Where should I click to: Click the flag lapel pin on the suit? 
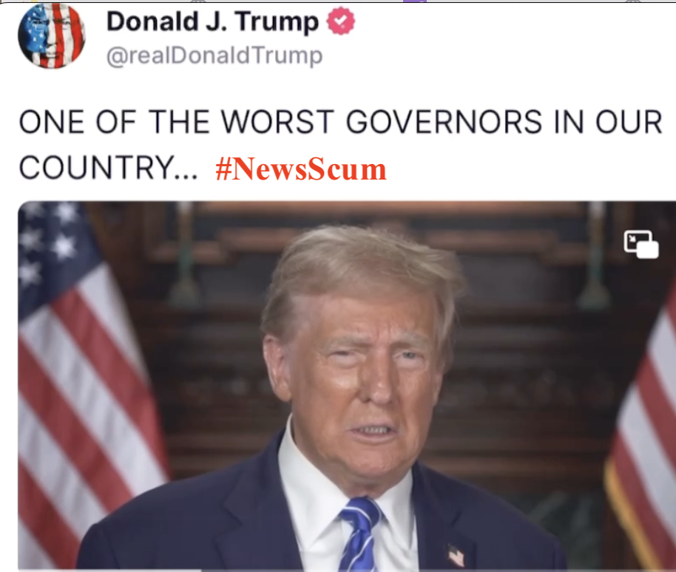click(456, 555)
